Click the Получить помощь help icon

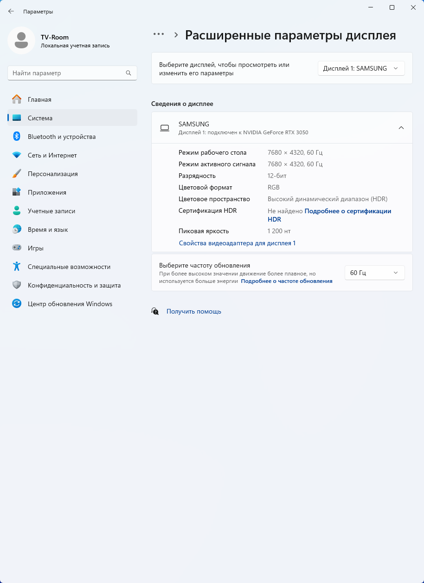[x=155, y=311]
